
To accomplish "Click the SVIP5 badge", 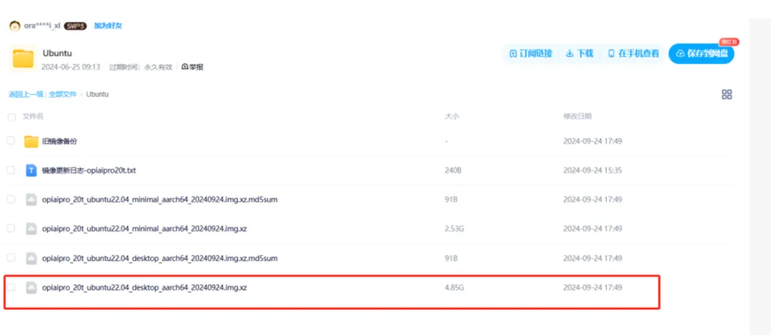I will point(75,26).
